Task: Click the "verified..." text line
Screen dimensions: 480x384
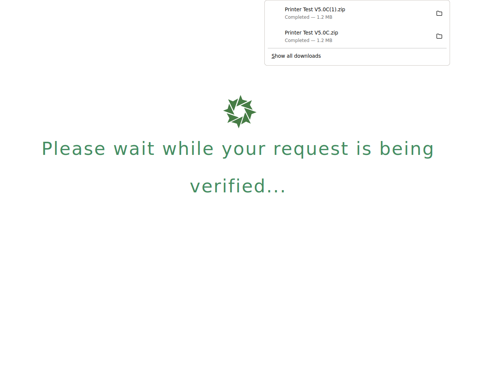Action: 238,186
